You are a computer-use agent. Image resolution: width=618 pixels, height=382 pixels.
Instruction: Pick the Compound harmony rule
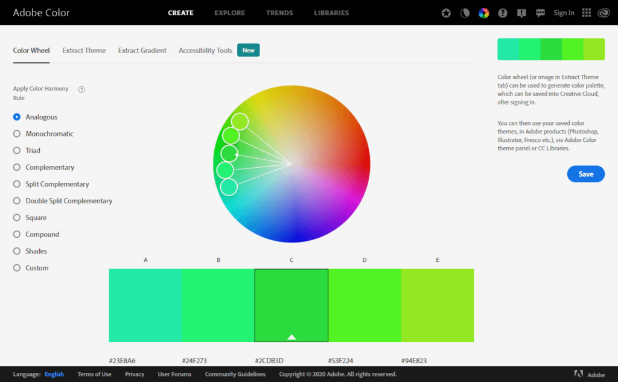pyautogui.click(x=16, y=234)
